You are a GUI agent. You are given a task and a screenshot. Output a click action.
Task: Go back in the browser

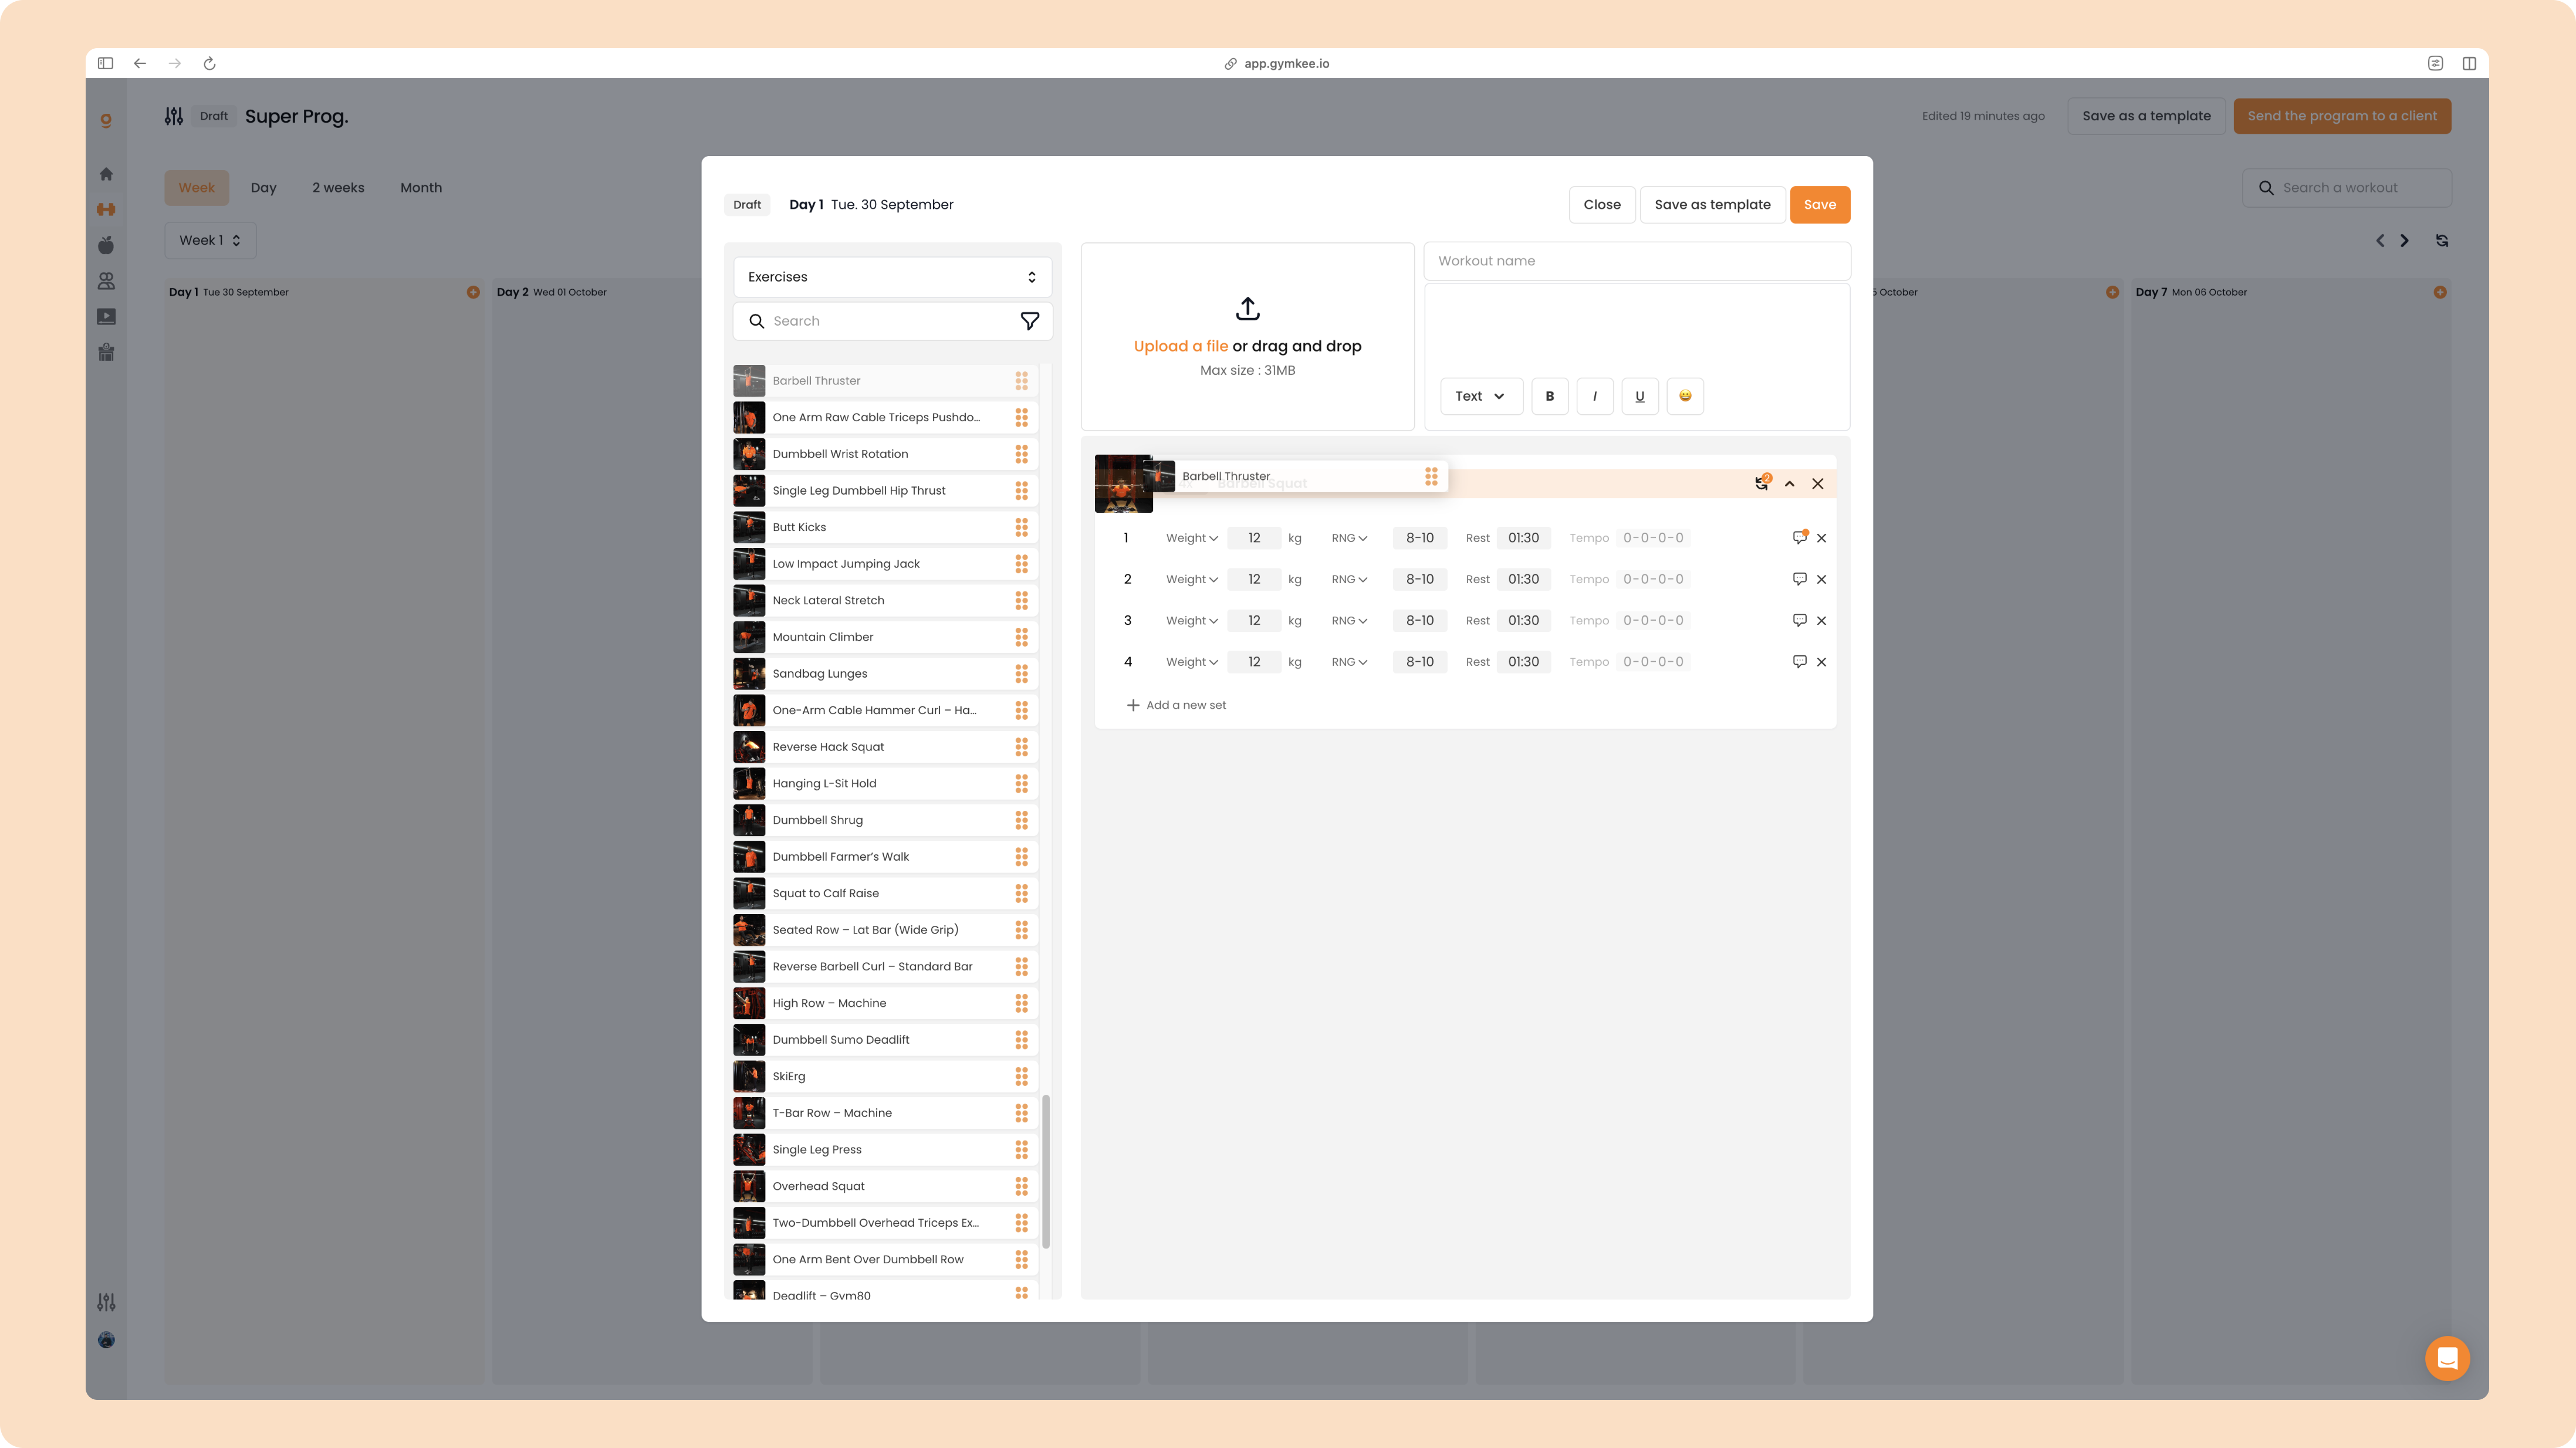tap(140, 63)
